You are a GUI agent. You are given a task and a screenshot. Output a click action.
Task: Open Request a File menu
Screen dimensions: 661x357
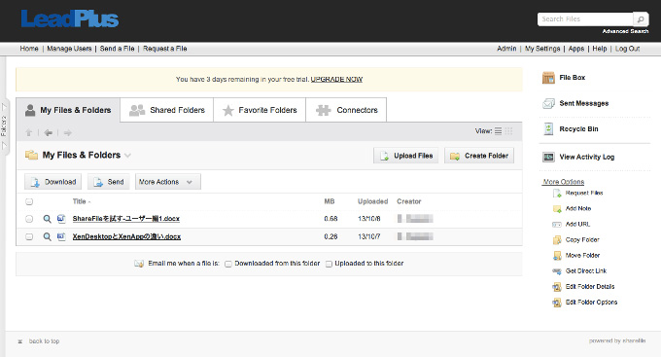tap(165, 49)
